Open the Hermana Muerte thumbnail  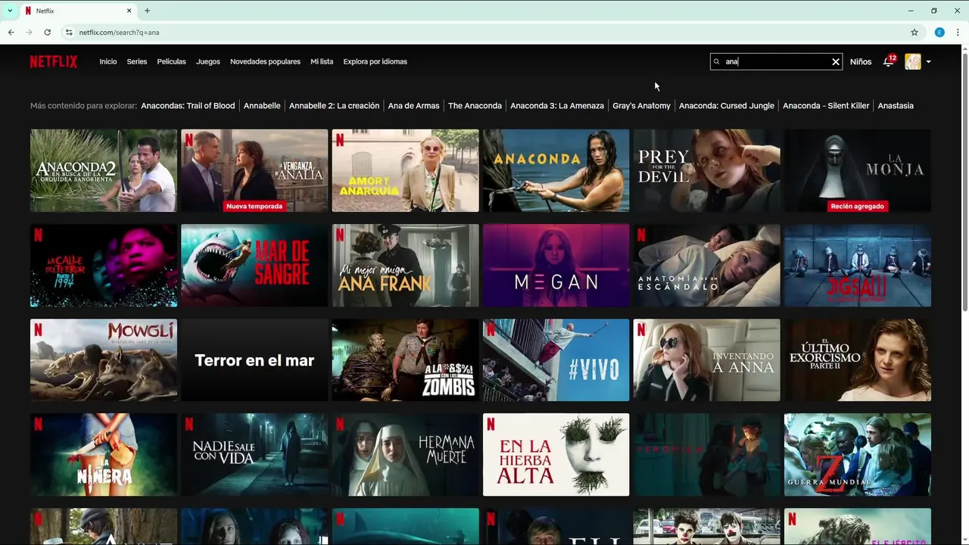405,454
